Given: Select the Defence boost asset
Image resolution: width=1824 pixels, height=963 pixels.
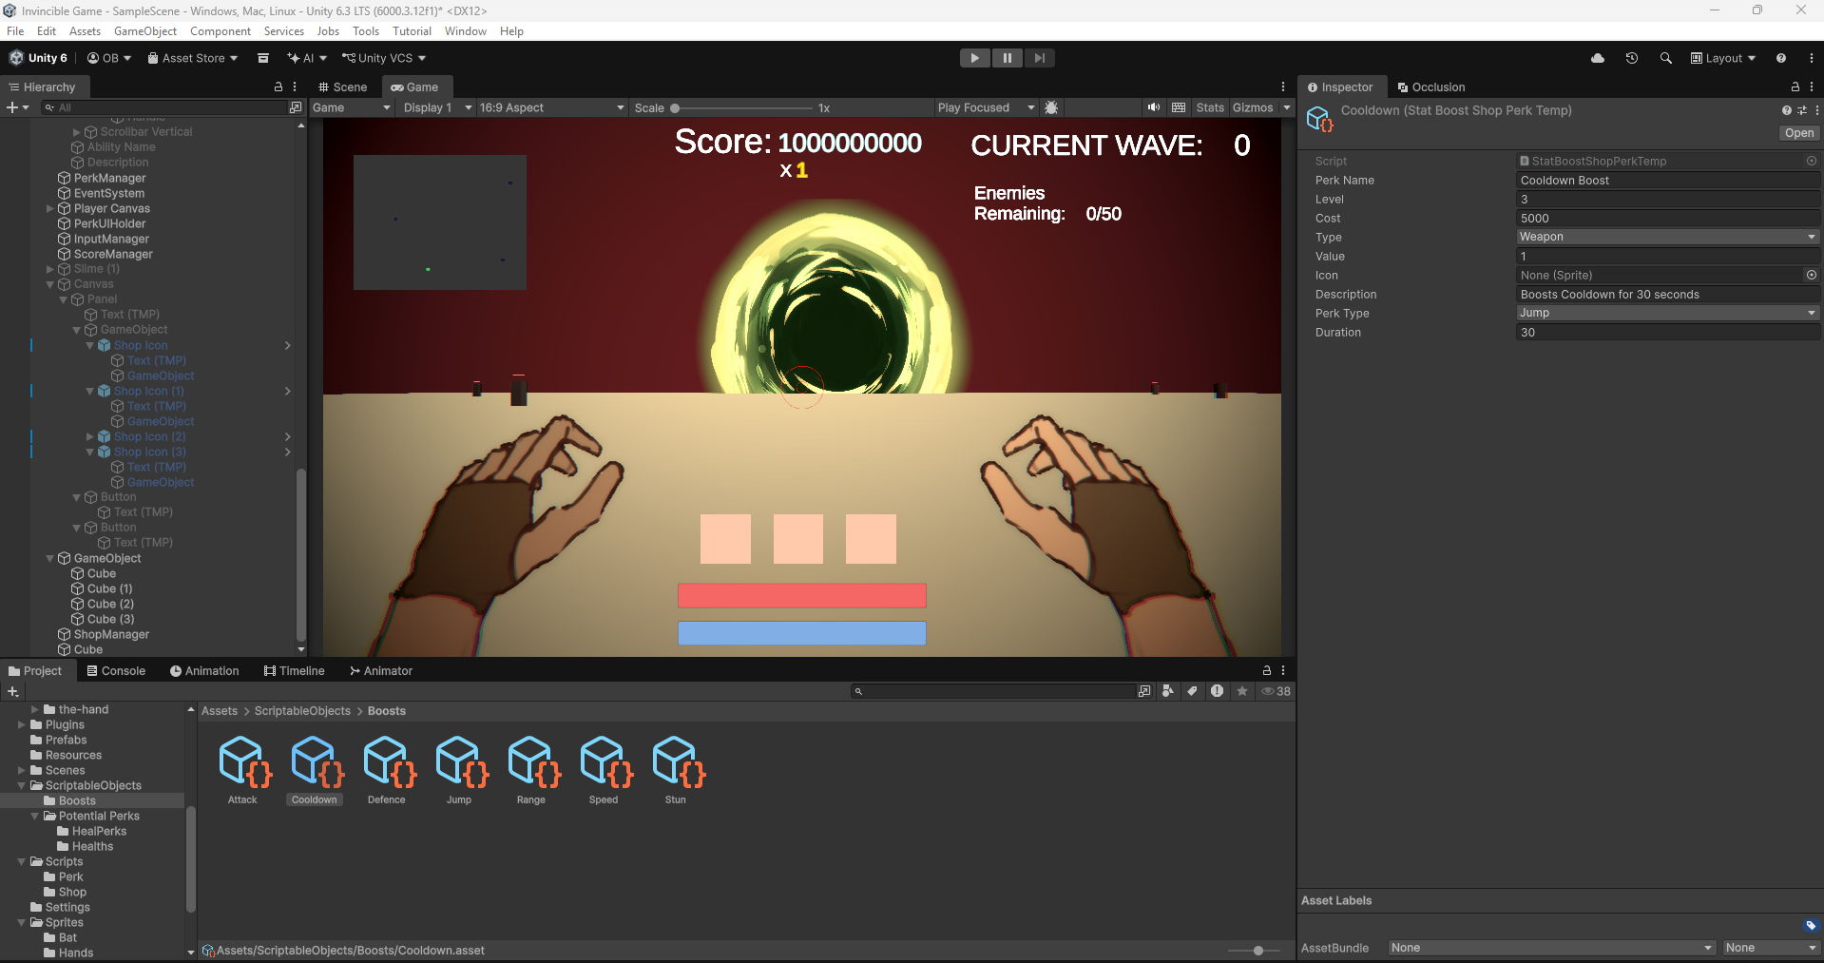Looking at the screenshot, I should point(387,770).
